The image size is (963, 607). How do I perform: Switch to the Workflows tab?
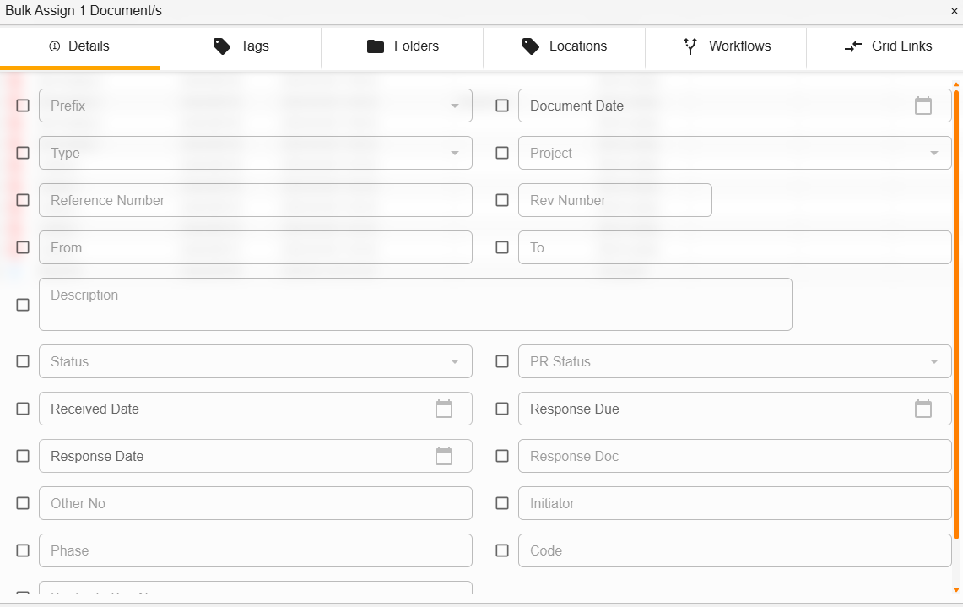(726, 46)
